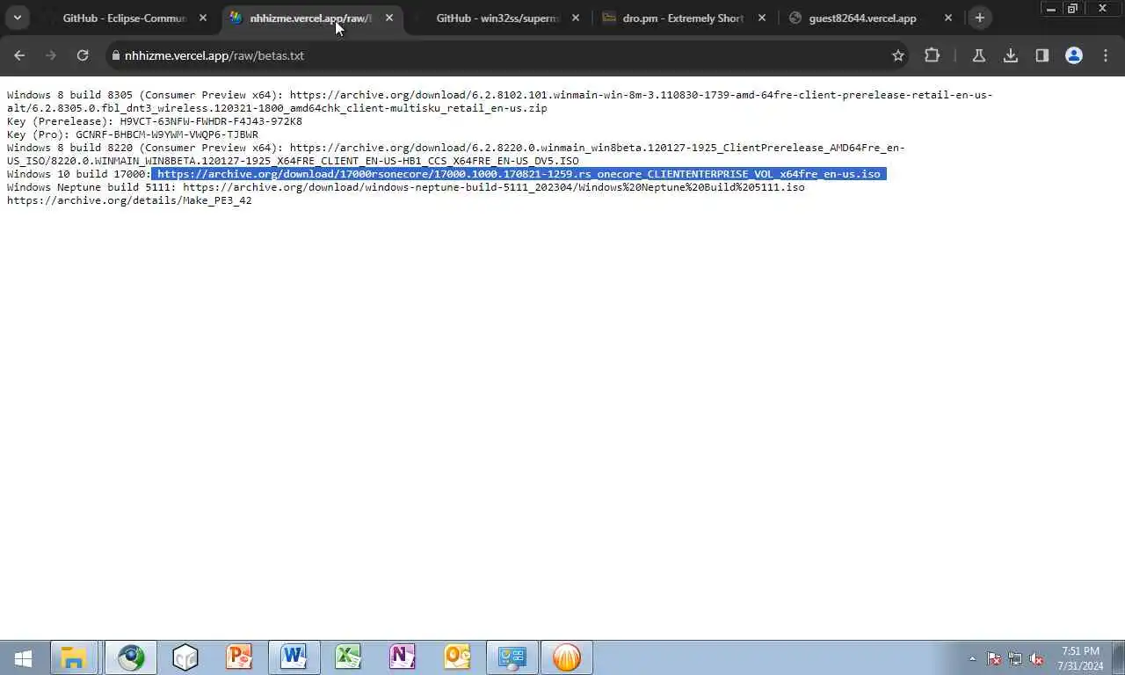Open the tab search dropdown arrow
Image resolution: width=1125 pixels, height=675 pixels.
coord(17,18)
